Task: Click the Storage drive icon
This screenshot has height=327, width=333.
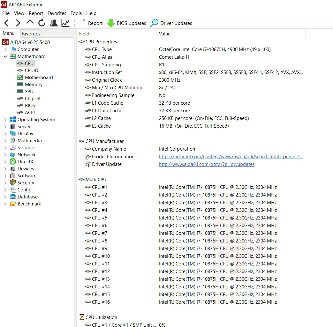Action: (13, 147)
